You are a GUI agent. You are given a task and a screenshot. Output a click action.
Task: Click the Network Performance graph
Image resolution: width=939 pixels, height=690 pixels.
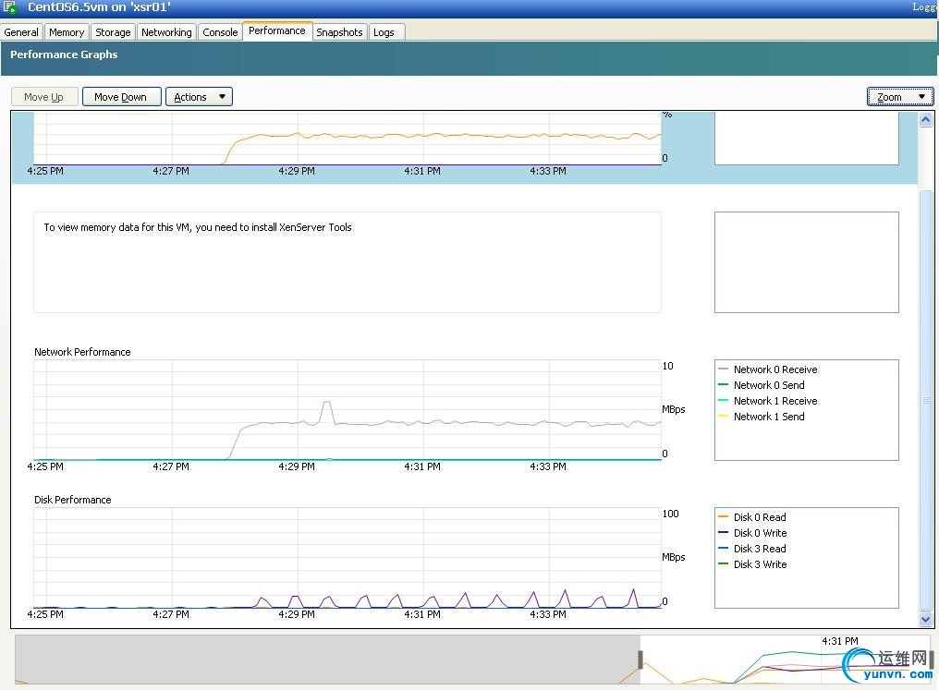[x=348, y=410]
